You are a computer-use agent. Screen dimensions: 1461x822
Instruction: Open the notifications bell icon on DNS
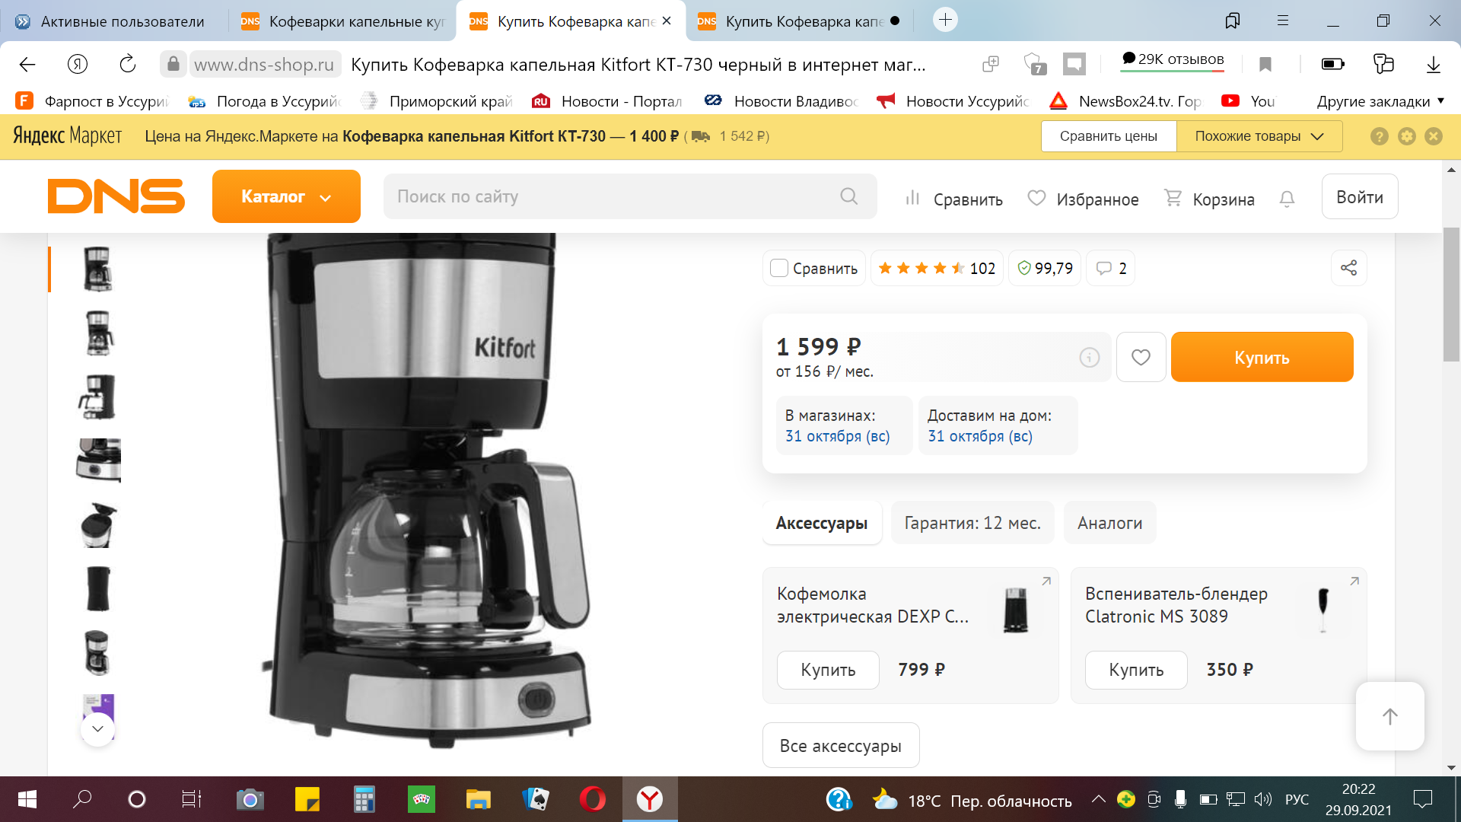point(1287,199)
